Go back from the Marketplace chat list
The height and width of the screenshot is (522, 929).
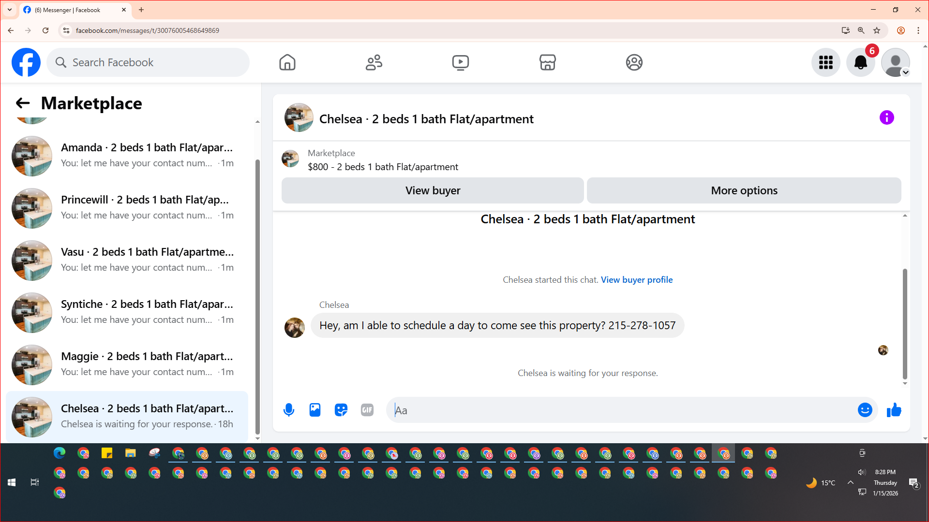coord(23,103)
